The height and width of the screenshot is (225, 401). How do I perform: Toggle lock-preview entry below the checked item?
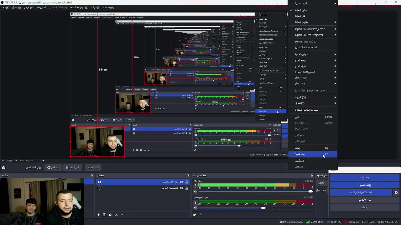[x=313, y=16]
